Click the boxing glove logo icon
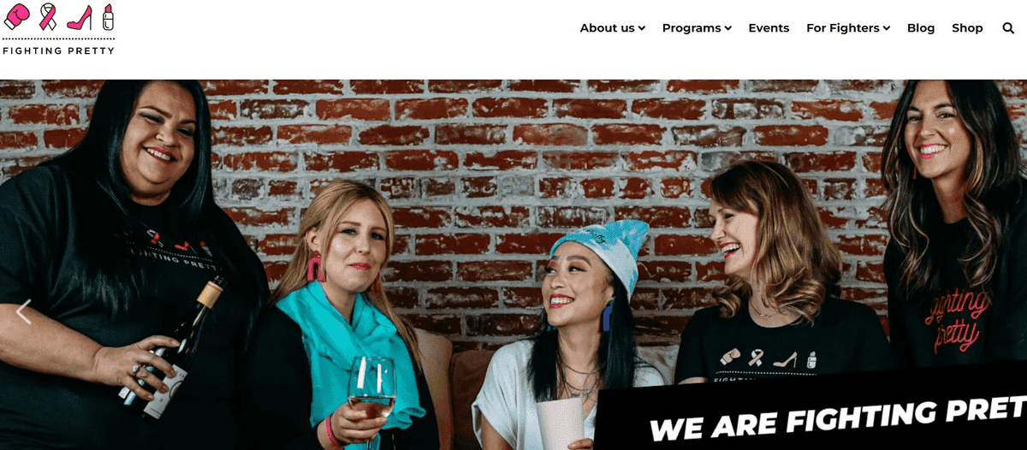 coord(16,17)
